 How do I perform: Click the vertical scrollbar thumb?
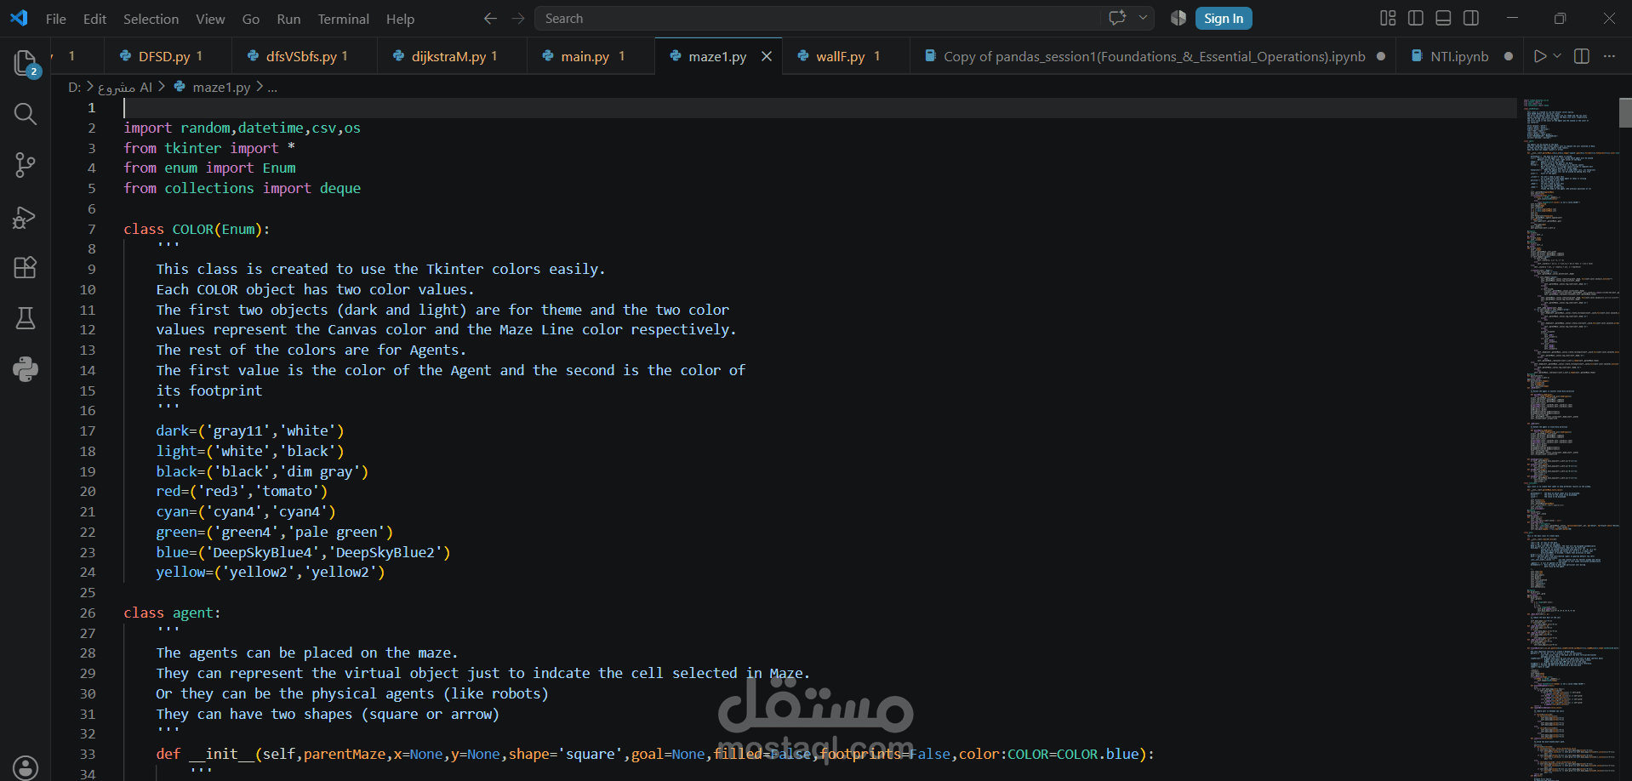pos(1625,112)
